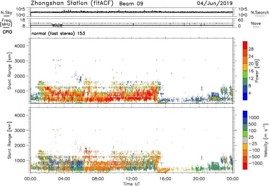Click the 'Slant Range [km]' label of Velocity panel

pos(9,140)
